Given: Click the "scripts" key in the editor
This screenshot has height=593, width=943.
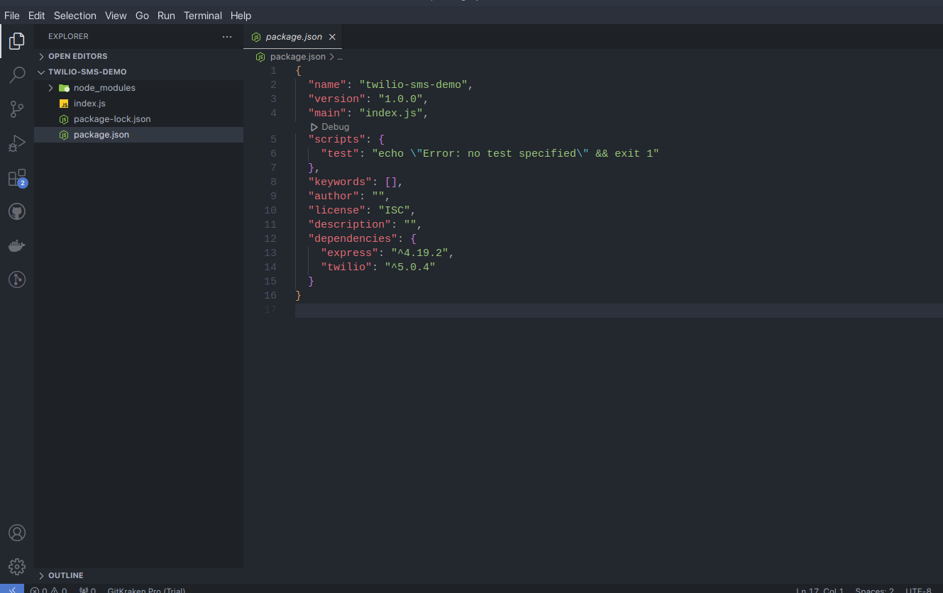Looking at the screenshot, I should coord(336,140).
